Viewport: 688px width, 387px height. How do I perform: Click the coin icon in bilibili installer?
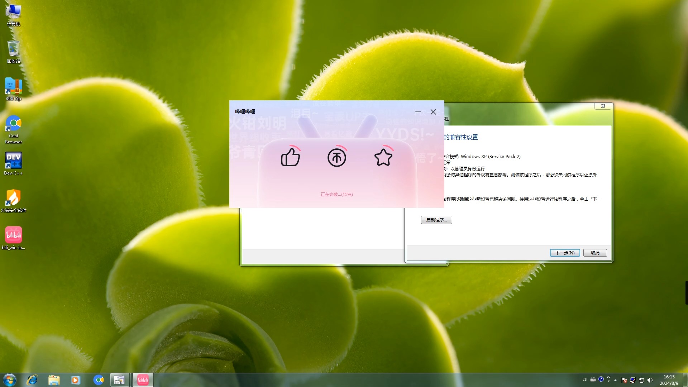(x=337, y=158)
